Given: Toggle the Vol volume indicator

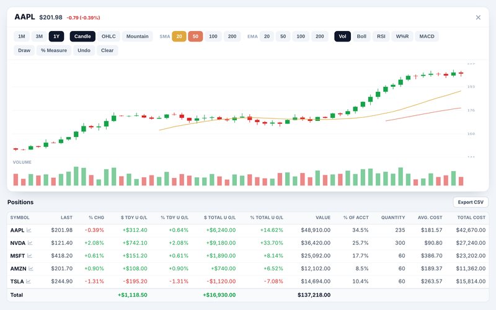Looking at the screenshot, I should tap(343, 37).
